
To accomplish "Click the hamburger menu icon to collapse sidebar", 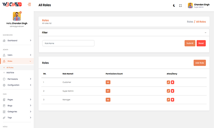I will (29, 5).
